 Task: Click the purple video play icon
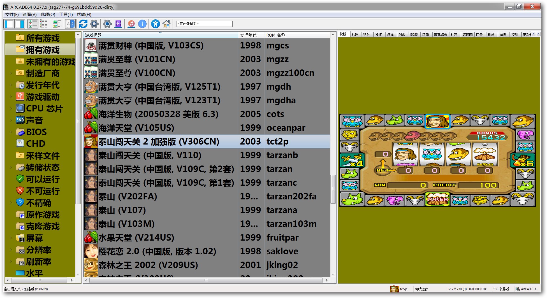pyautogui.click(x=119, y=24)
